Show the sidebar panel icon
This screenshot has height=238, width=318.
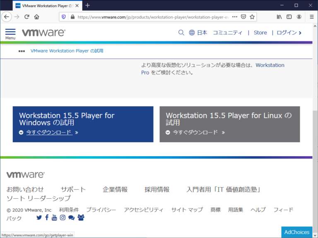click(x=289, y=17)
